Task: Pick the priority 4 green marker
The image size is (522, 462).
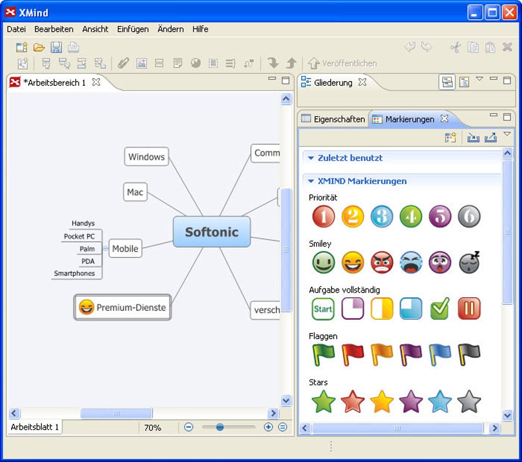Action: coord(411,216)
